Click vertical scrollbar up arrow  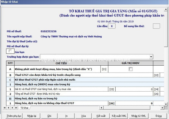[x=166, y=9]
